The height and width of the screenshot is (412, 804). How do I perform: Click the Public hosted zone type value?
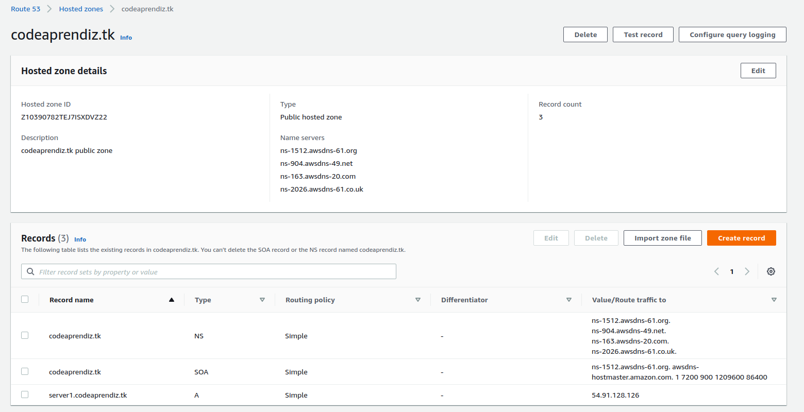tap(311, 117)
